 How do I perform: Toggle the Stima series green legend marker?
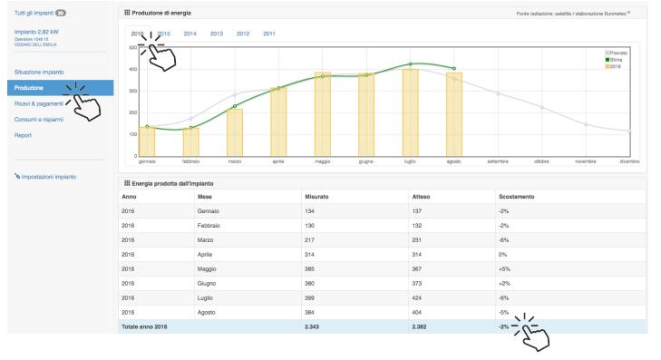tap(608, 60)
